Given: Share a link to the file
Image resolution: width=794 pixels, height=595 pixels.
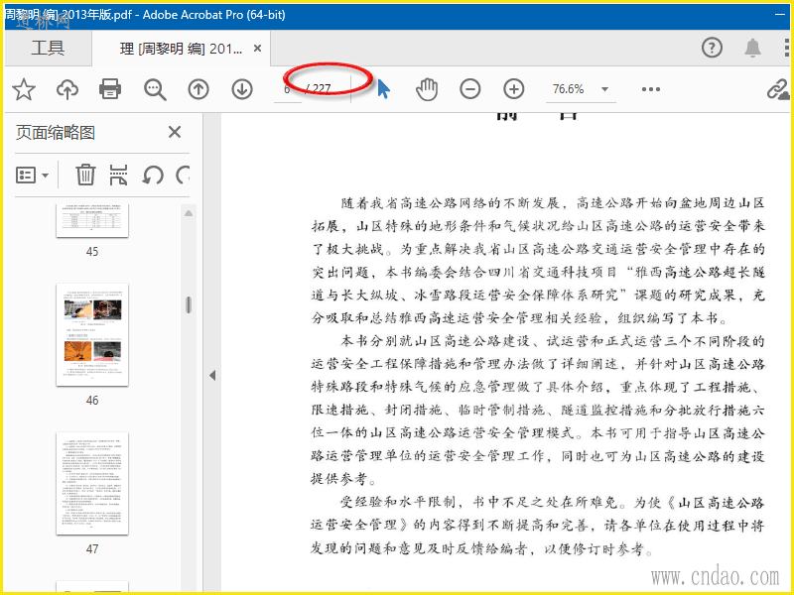Looking at the screenshot, I should [778, 89].
